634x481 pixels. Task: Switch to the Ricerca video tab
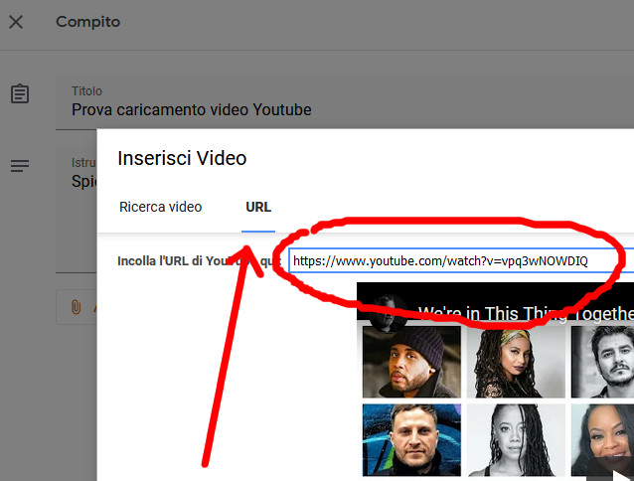point(161,207)
